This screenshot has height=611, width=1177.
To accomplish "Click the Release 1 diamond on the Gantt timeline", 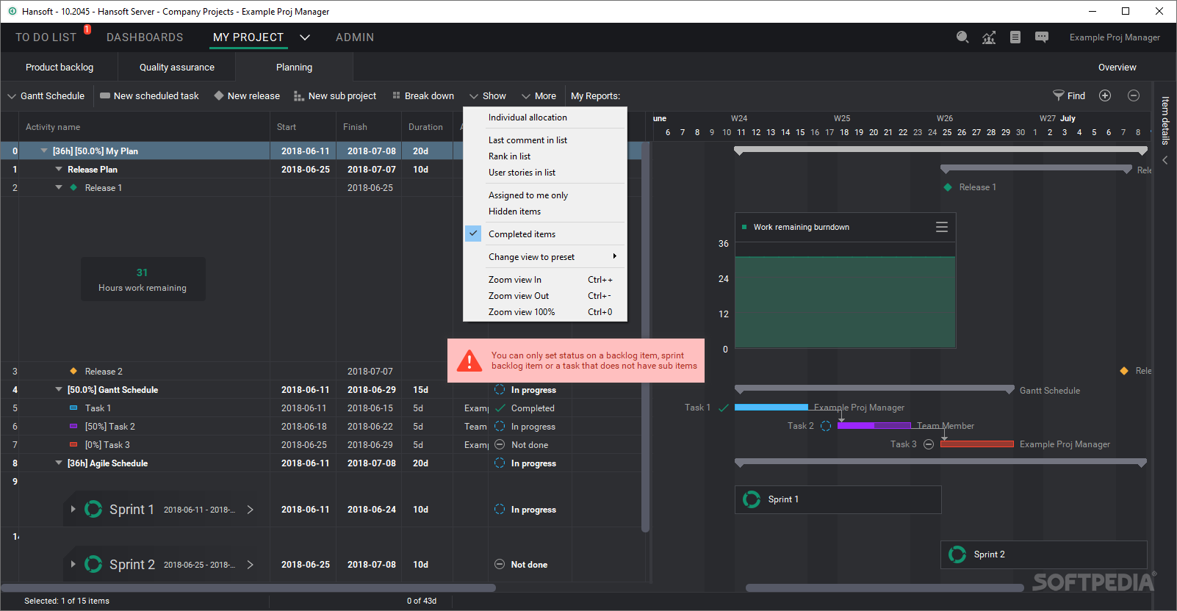I will [948, 187].
